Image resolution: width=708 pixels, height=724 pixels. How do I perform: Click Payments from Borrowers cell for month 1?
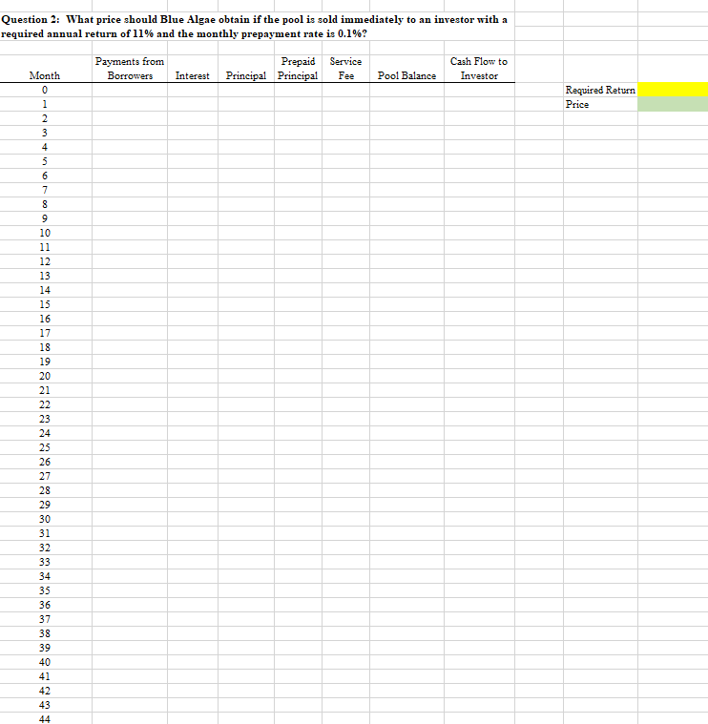130,104
